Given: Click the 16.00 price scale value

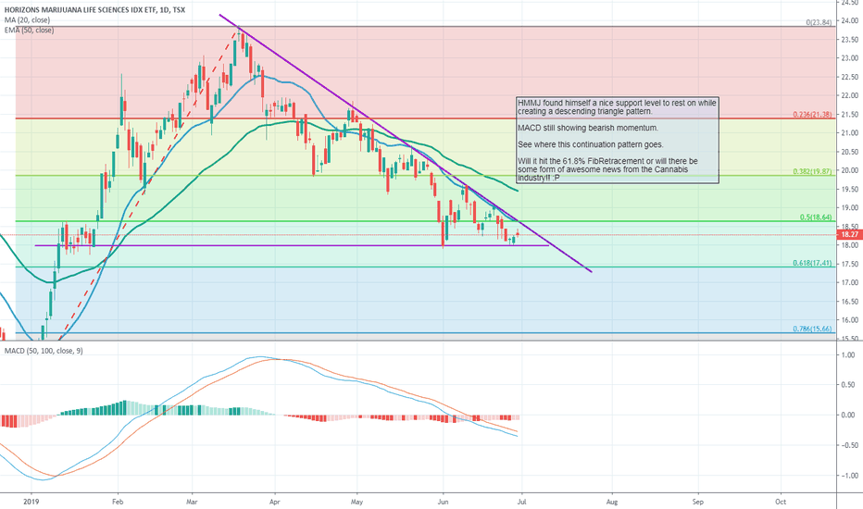Looking at the screenshot, I should coord(850,320).
